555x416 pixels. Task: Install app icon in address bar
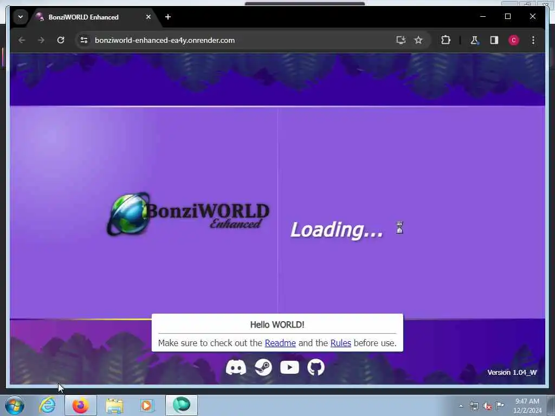coord(401,40)
